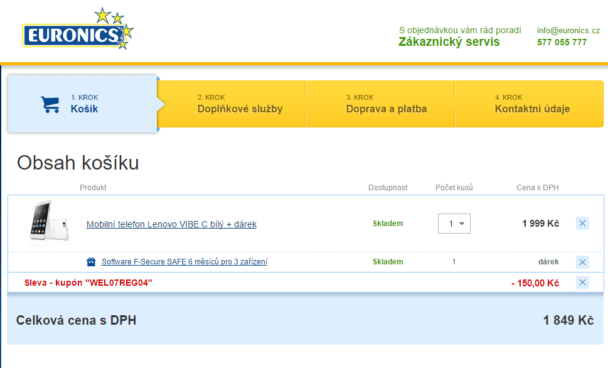Screen dimensions: 608x368
Task: Select the 1. KROK Košík step
Action: click(83, 104)
